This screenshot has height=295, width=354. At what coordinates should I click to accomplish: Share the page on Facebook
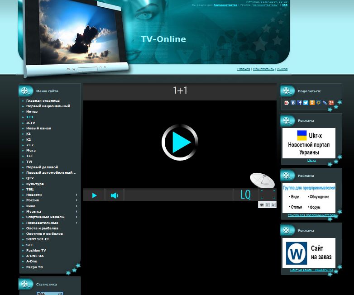299,103
